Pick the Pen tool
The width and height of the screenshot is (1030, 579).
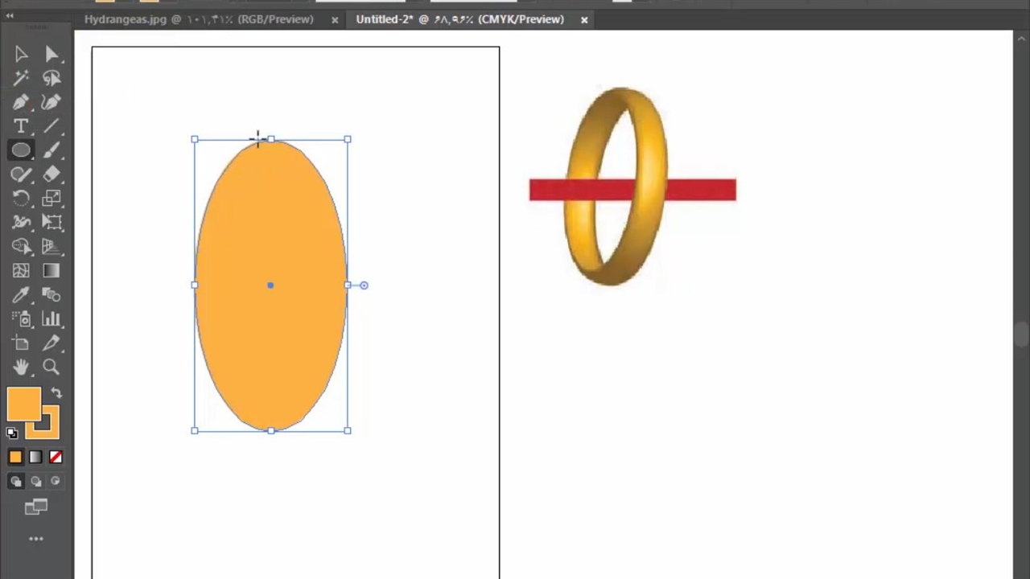click(x=21, y=102)
